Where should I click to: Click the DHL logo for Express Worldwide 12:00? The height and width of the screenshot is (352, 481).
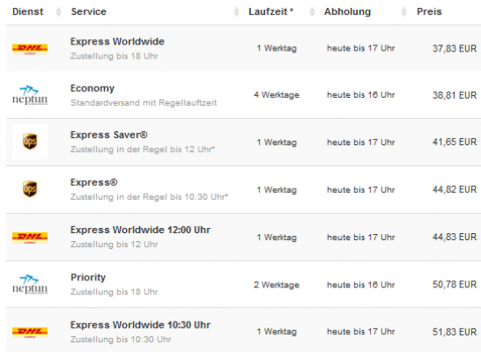pyautogui.click(x=30, y=238)
